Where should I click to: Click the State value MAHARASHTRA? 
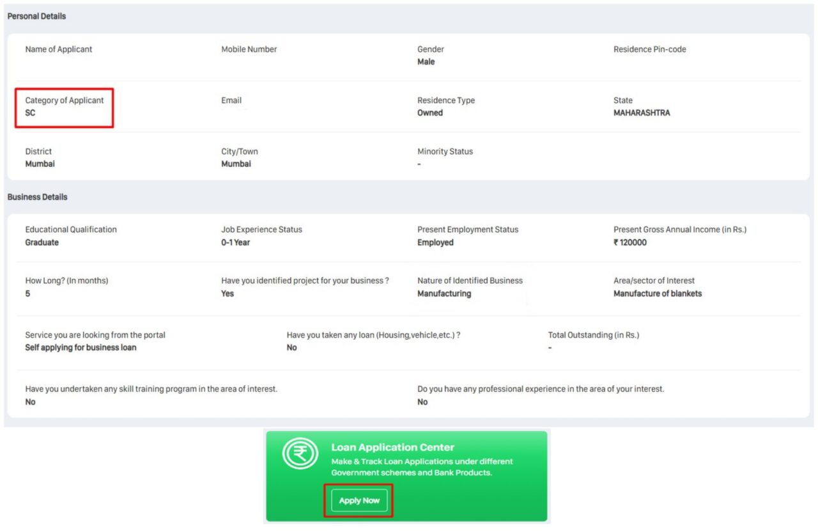pos(642,113)
